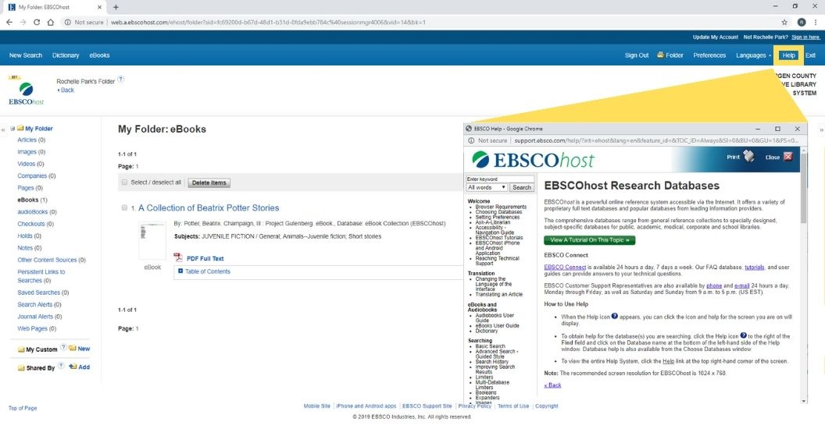Collapse the My Folder tree node
This screenshot has width=825, height=443.
[12, 128]
